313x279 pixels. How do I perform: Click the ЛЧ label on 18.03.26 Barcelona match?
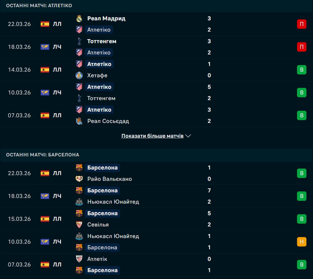point(57,196)
